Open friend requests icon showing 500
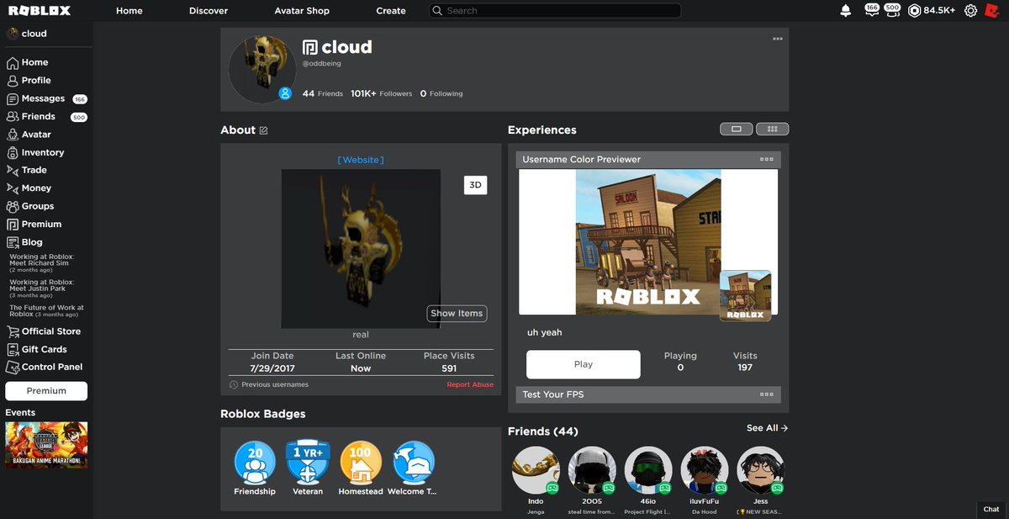Viewport: 1009px width, 519px height. point(892,10)
